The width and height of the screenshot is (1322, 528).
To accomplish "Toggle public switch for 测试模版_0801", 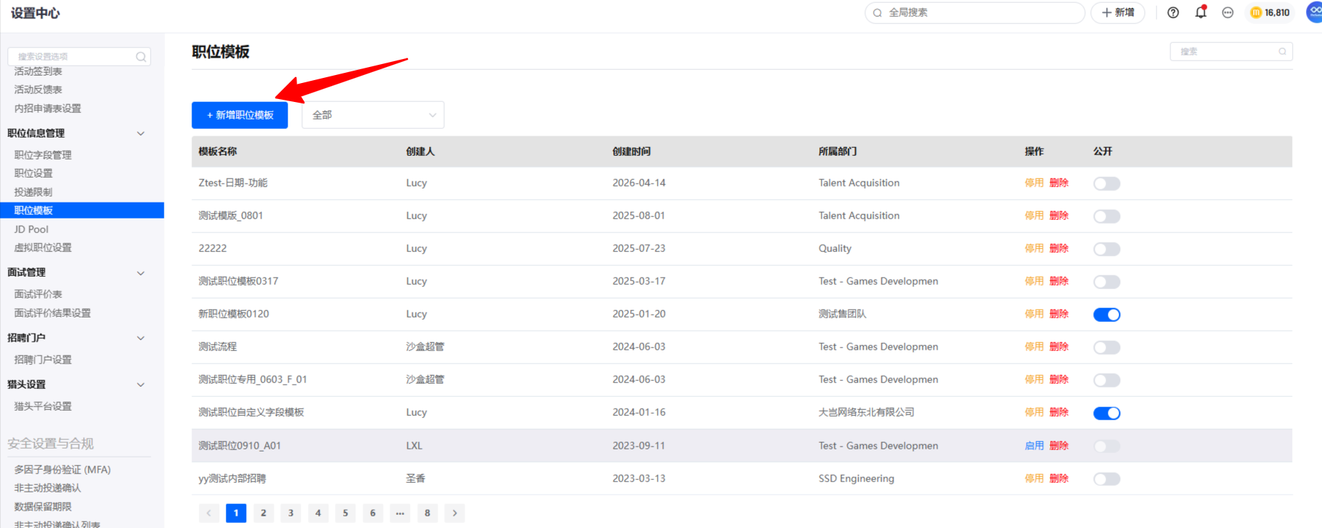I will (1106, 216).
